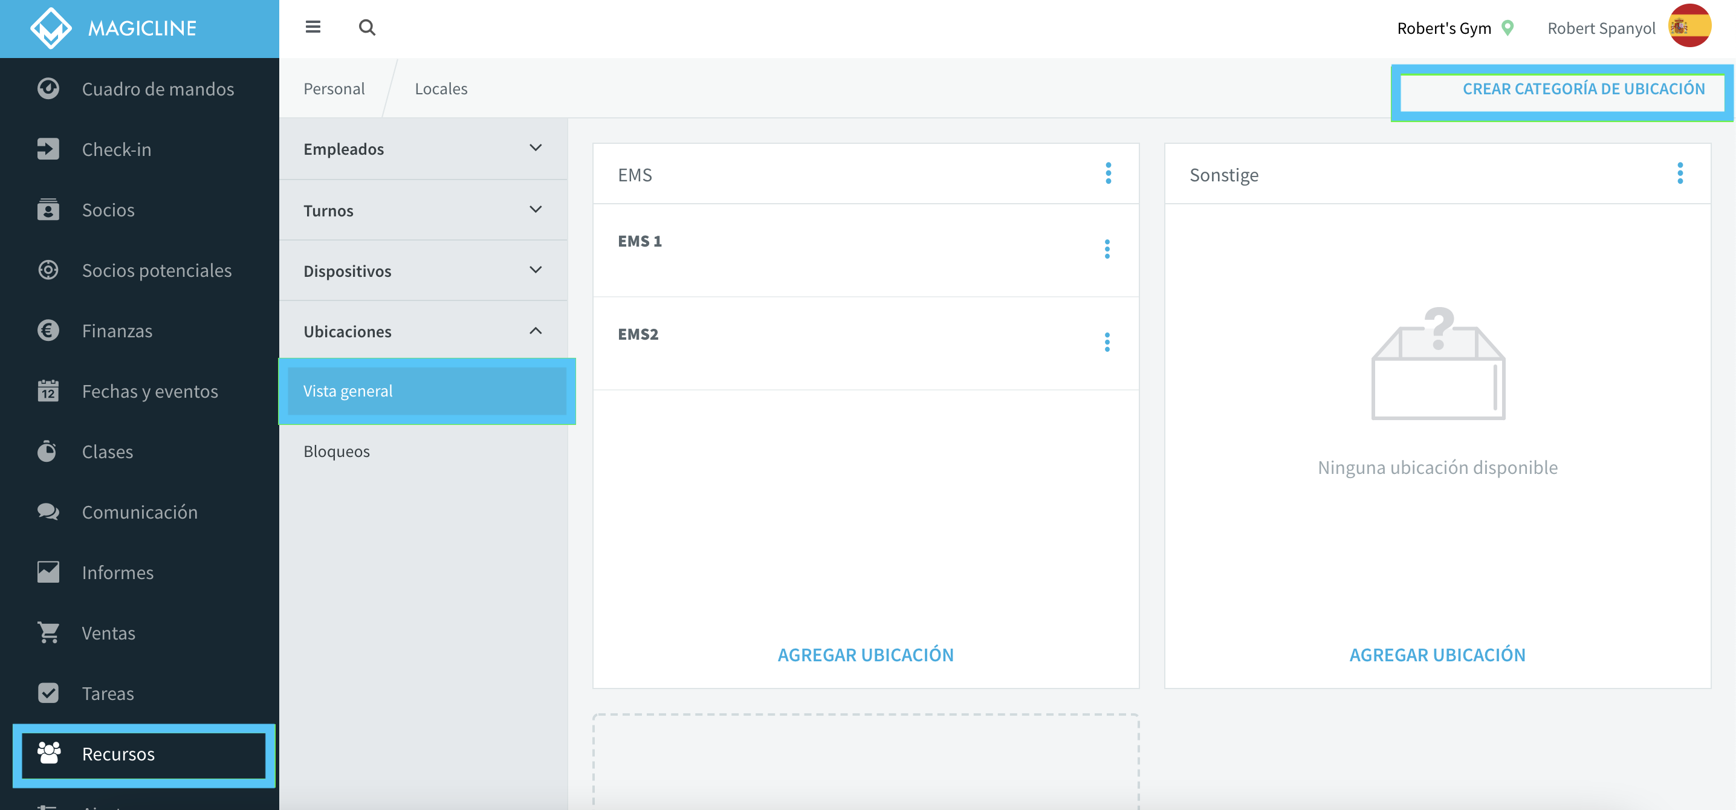Click the Empleados section label
The image size is (1736, 810).
coord(343,149)
